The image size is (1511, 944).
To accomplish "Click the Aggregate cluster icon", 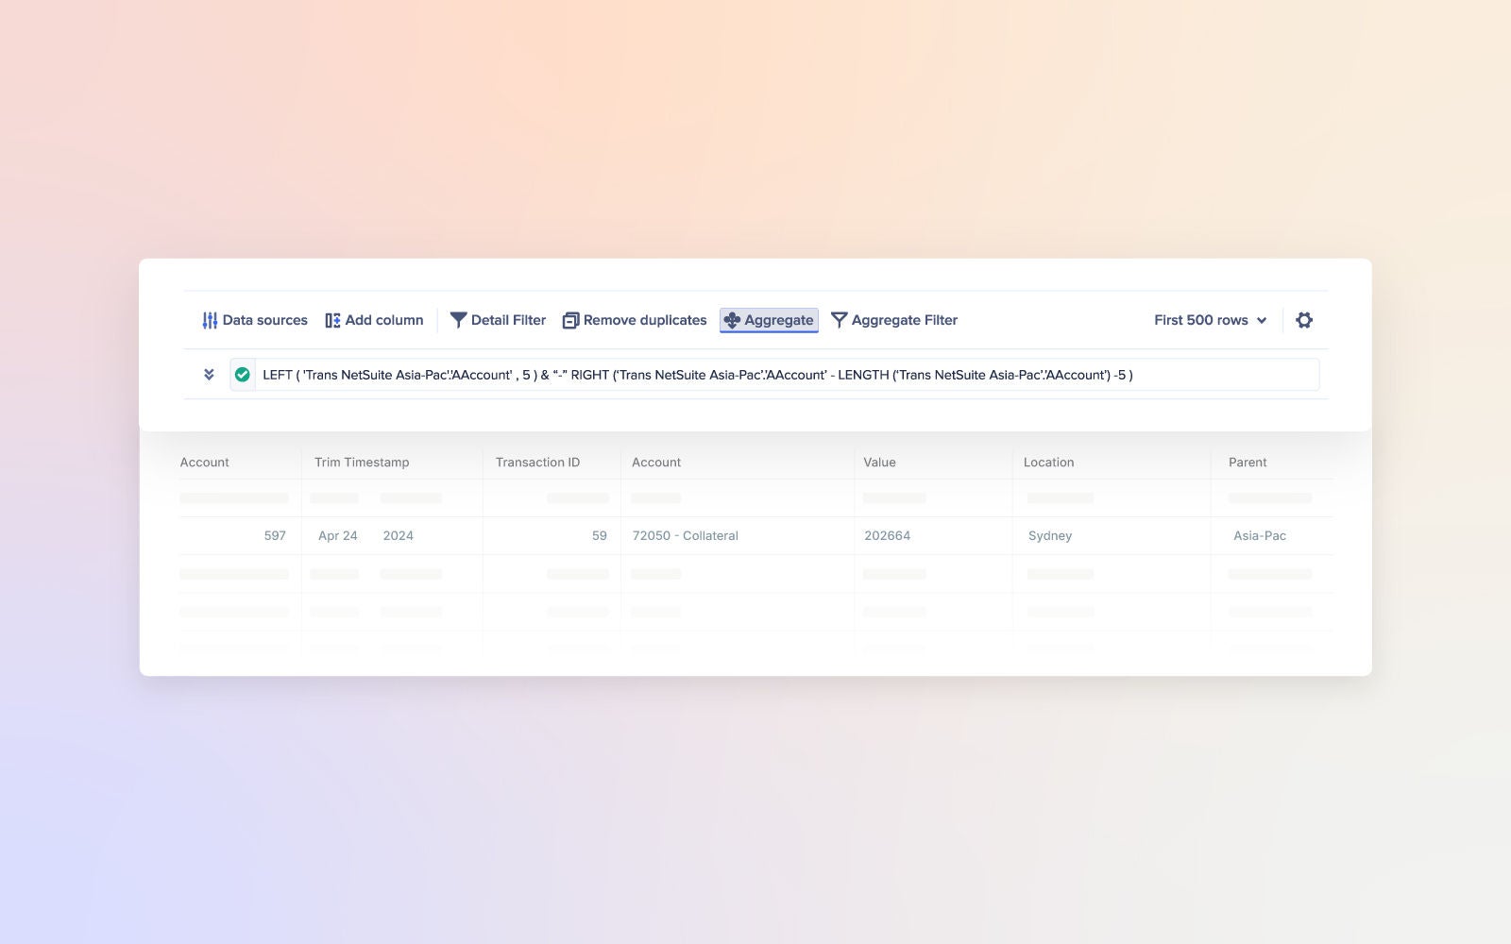I will pyautogui.click(x=732, y=320).
